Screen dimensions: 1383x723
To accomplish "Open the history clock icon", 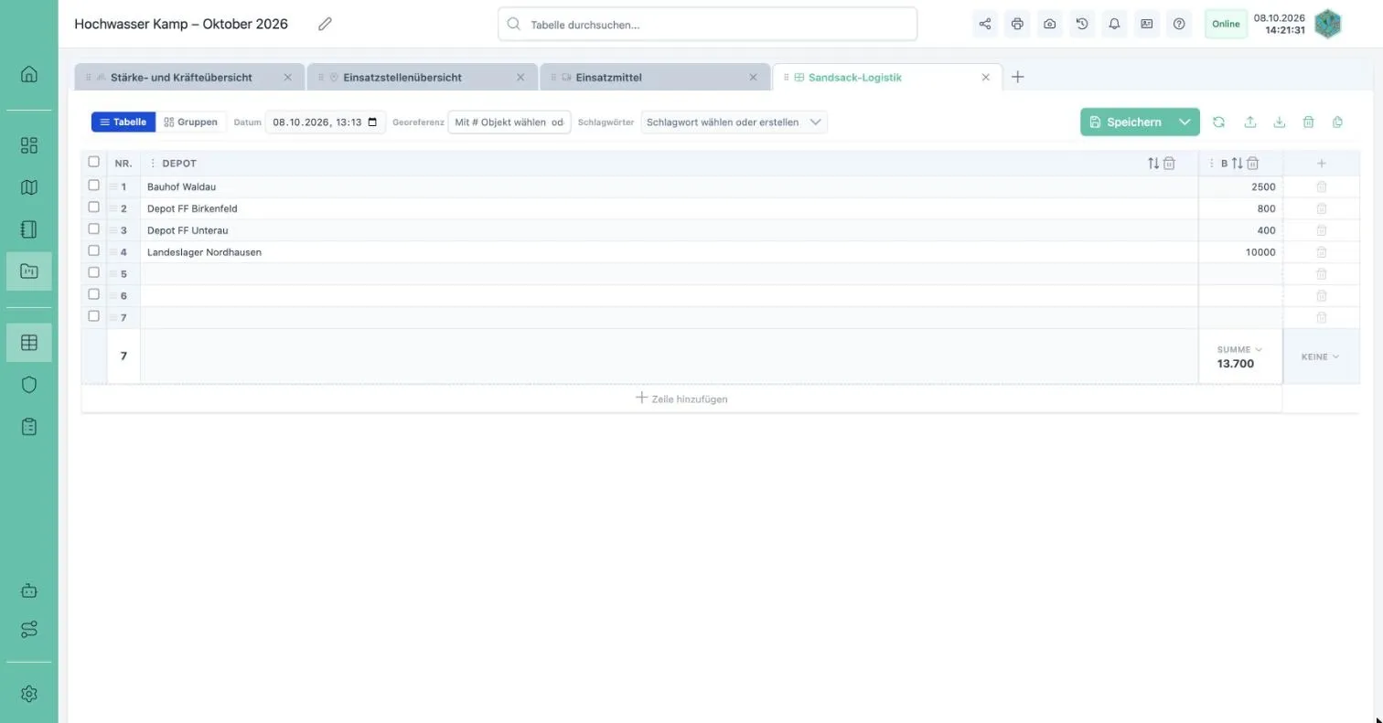I will click(1082, 25).
